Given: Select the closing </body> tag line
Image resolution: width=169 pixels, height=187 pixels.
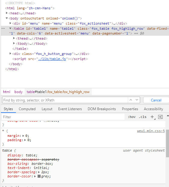Looking at the screenshot, I should coord(16,64).
